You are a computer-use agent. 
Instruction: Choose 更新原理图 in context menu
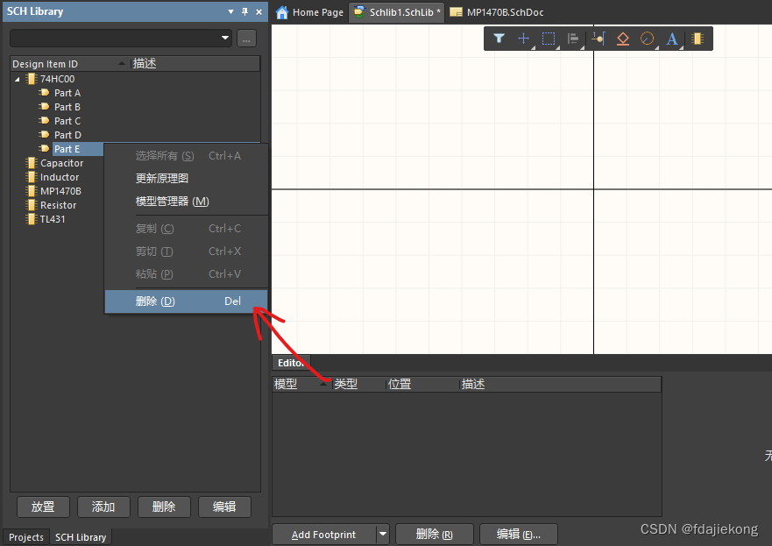click(x=186, y=178)
